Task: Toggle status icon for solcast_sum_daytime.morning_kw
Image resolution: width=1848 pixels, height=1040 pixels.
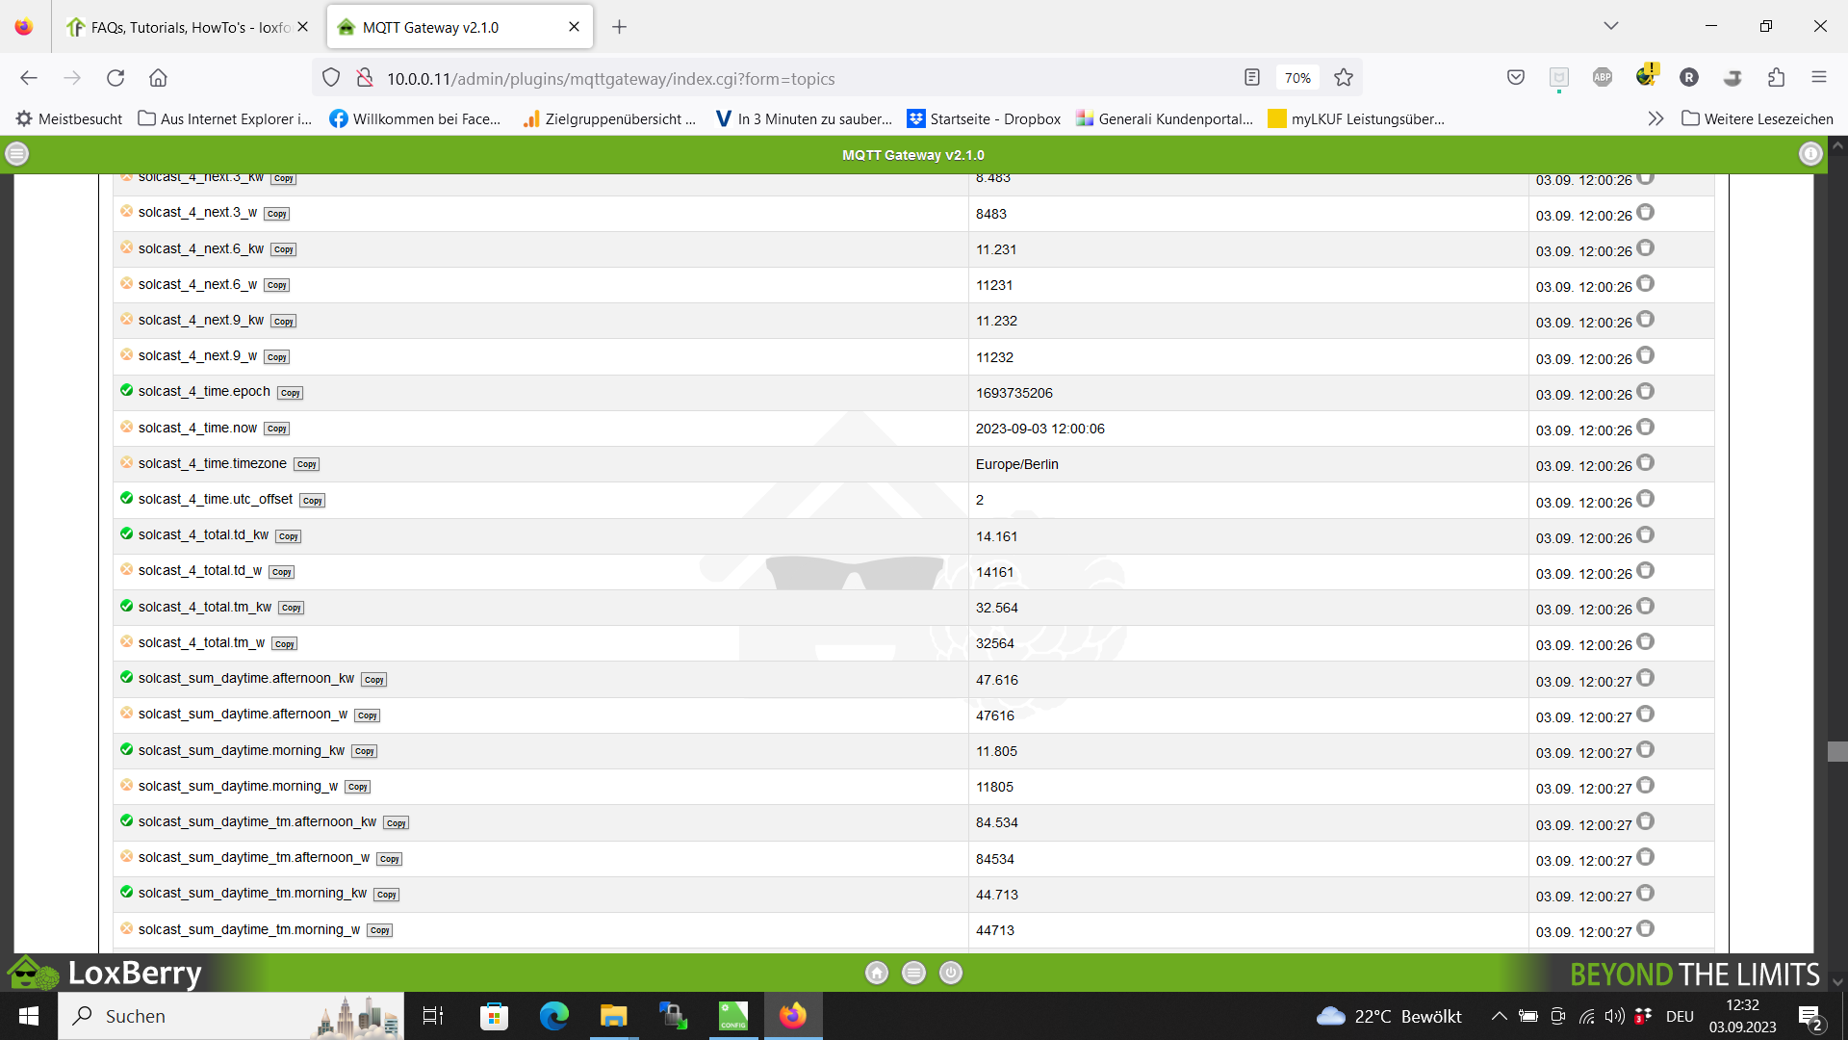Action: click(x=126, y=750)
